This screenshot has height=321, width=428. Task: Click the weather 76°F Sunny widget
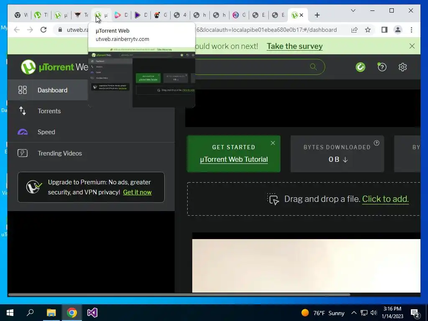(323, 313)
